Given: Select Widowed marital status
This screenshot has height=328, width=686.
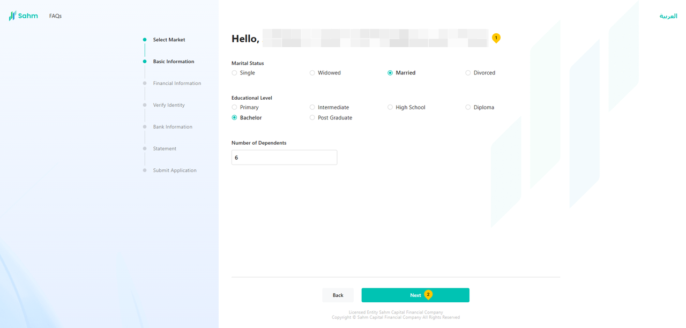Looking at the screenshot, I should tap(312, 73).
